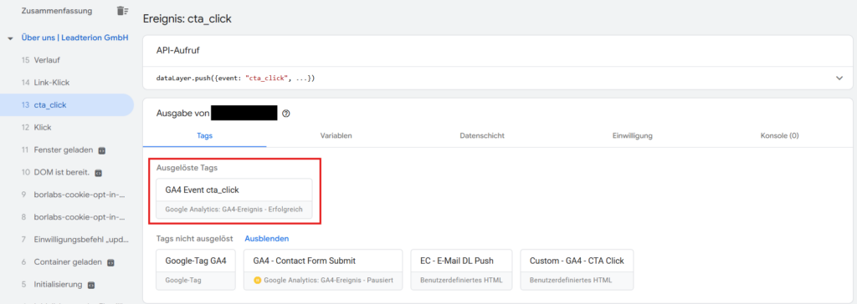Image resolution: width=857 pixels, height=304 pixels.
Task: Open the Datenschicht tab
Action: click(x=482, y=136)
